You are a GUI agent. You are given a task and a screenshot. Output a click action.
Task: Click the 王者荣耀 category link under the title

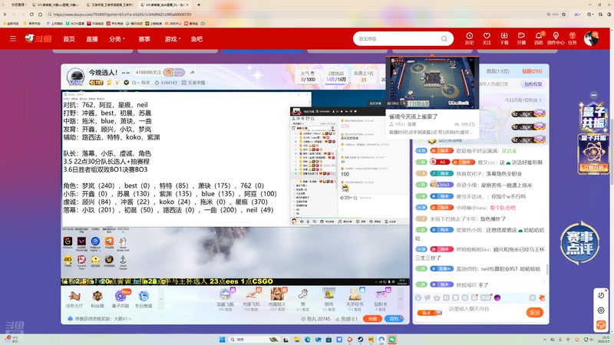(x=193, y=83)
